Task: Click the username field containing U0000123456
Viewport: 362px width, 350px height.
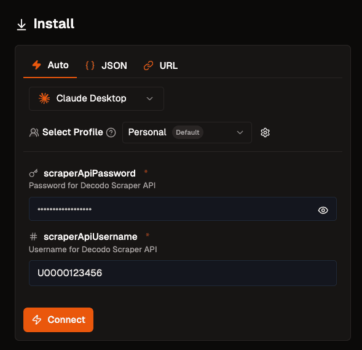Action: pyautogui.click(x=183, y=273)
